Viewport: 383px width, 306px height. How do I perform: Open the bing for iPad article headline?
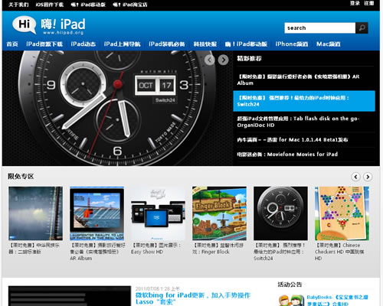(x=193, y=298)
